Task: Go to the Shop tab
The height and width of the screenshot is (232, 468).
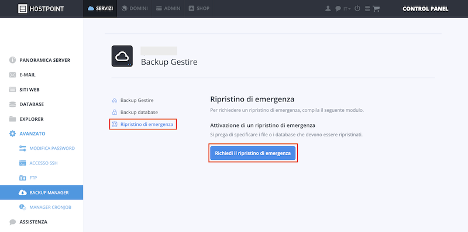Action: click(x=199, y=9)
